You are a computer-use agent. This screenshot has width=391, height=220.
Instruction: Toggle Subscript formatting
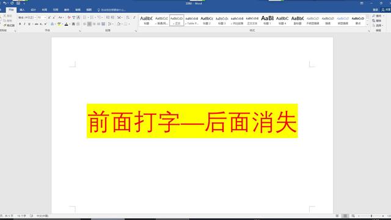click(41, 24)
